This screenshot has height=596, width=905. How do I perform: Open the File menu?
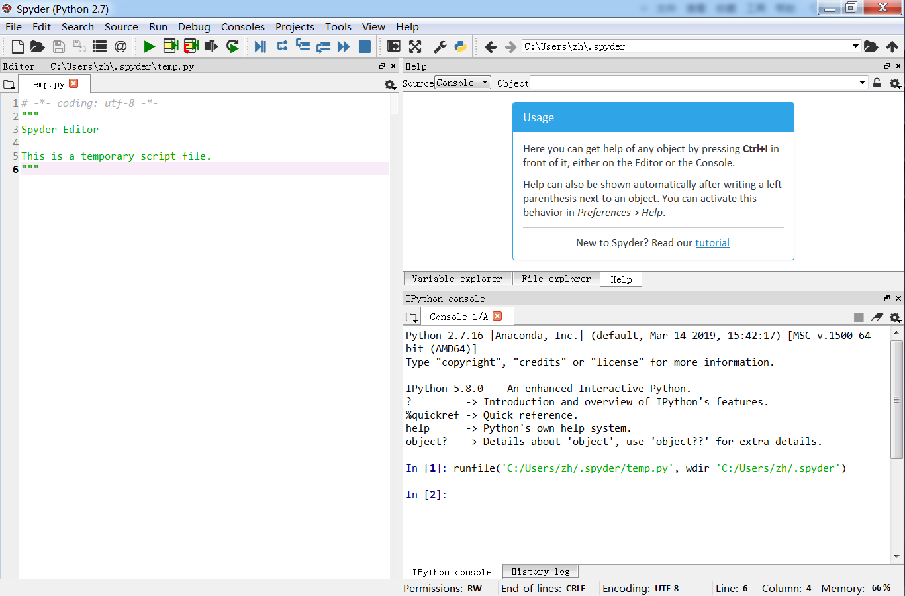click(x=13, y=26)
